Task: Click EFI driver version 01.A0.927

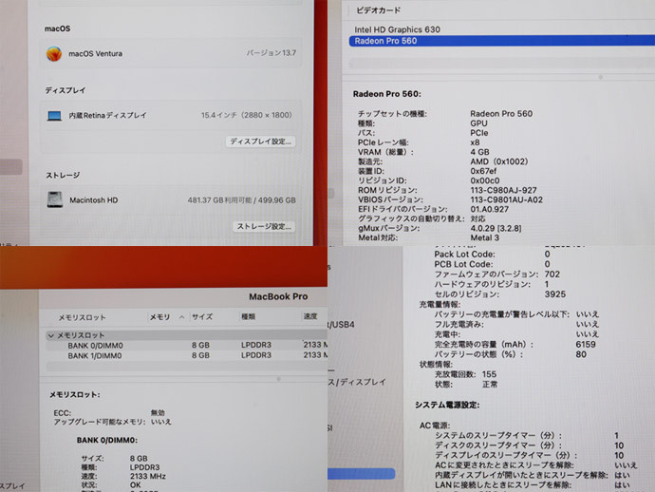Action: click(x=490, y=209)
